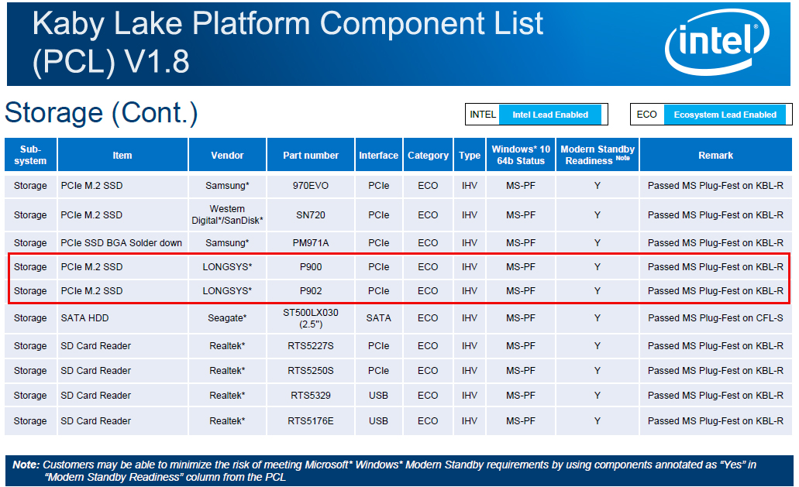This screenshot has height=487, width=799.
Task: Click 'SD Card Reader' in the RTS5176E row
Action: [x=96, y=421]
